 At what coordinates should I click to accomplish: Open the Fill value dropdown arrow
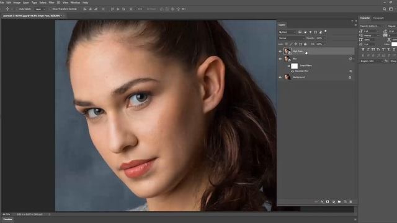coord(325,44)
